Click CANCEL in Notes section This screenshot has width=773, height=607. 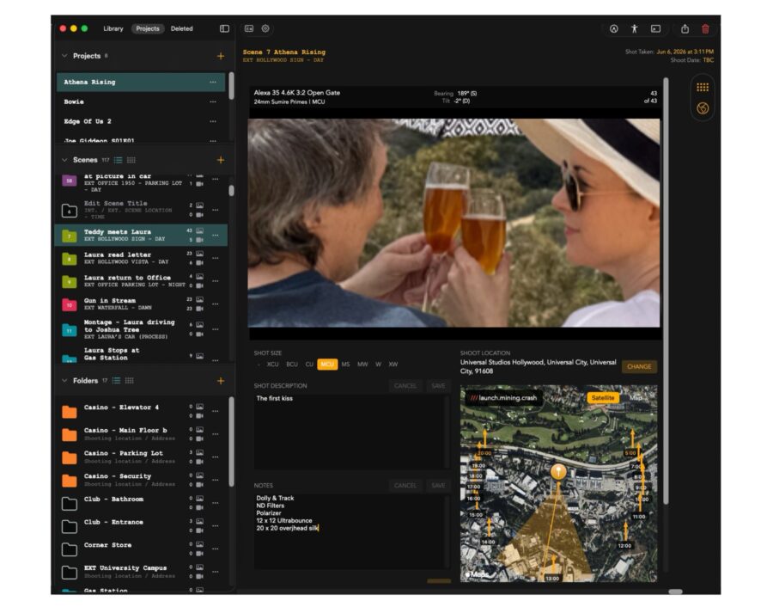coord(405,486)
